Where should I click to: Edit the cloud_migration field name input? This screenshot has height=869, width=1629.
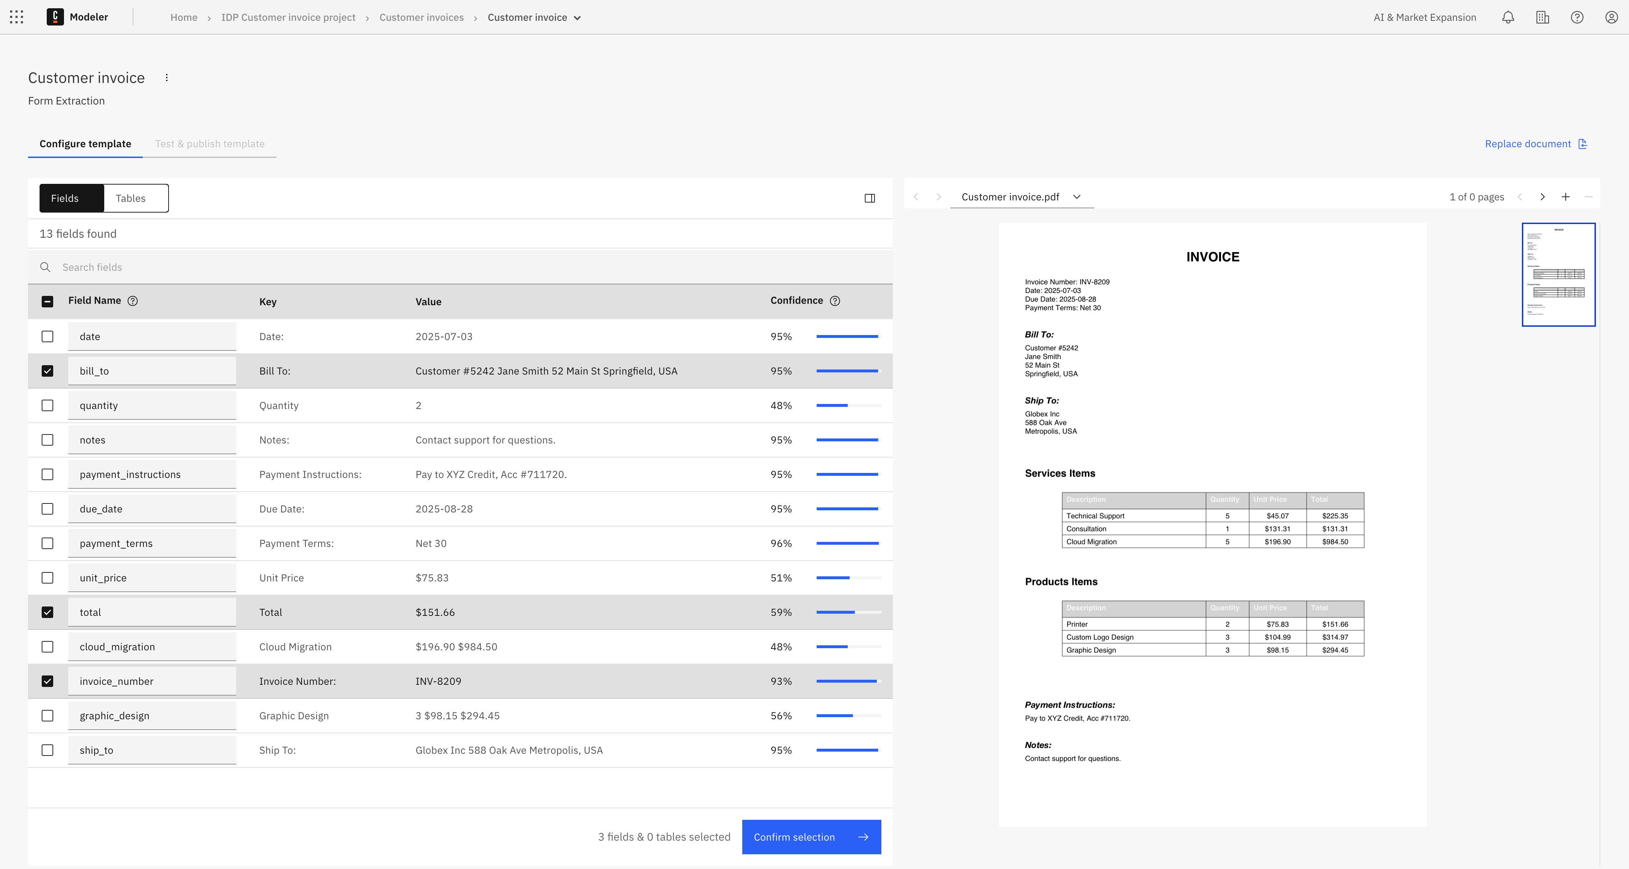coord(152,647)
